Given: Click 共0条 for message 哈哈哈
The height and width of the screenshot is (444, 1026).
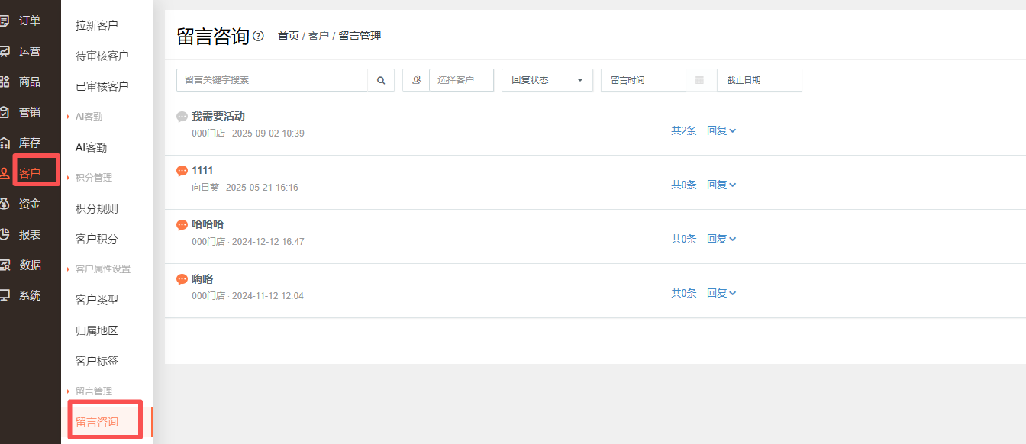Looking at the screenshot, I should click(x=684, y=239).
